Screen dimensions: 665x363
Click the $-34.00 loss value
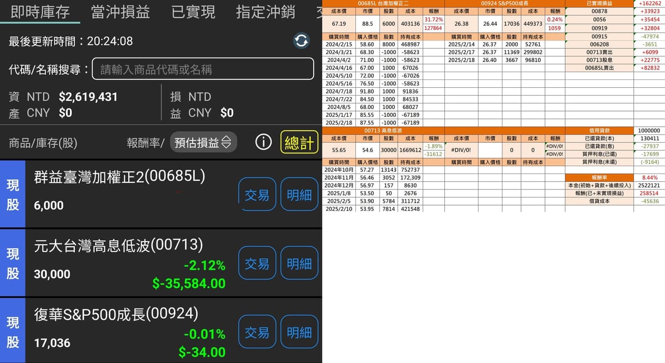coord(202,352)
